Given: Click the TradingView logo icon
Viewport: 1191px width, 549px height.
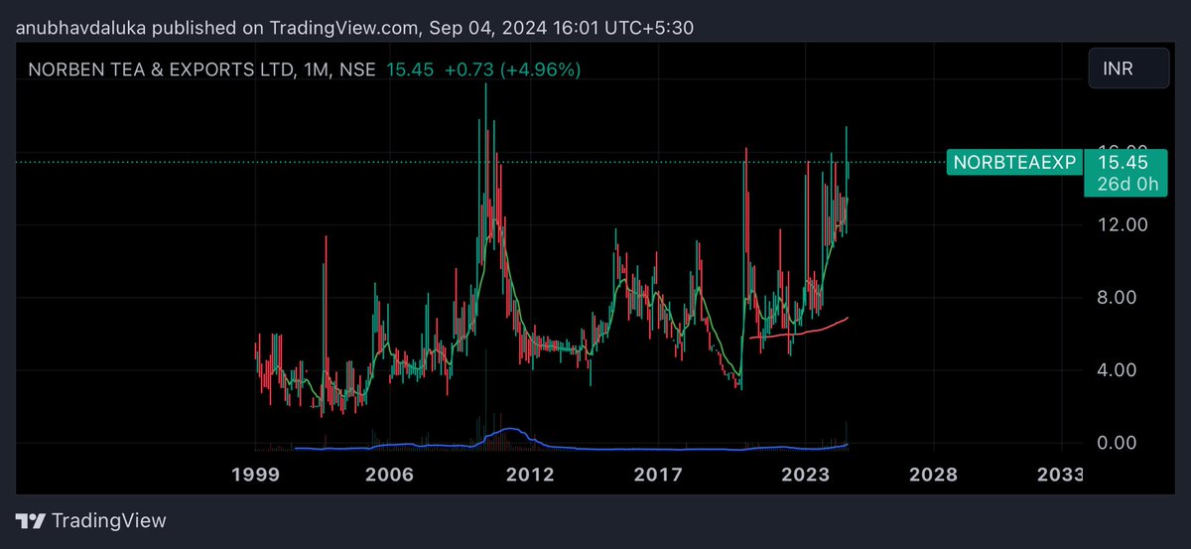Looking at the screenshot, I should (31, 521).
